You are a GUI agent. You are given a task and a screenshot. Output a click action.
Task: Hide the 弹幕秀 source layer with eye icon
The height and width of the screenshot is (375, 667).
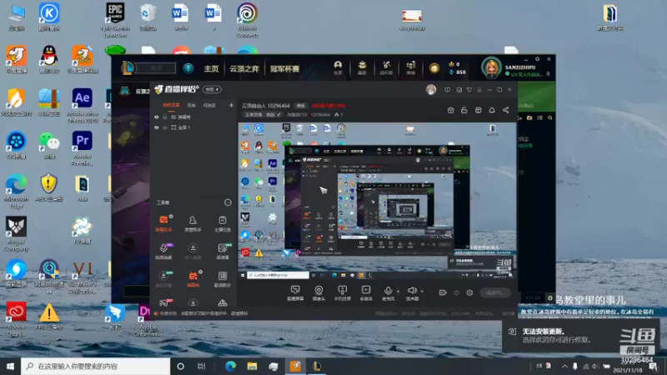click(x=157, y=117)
